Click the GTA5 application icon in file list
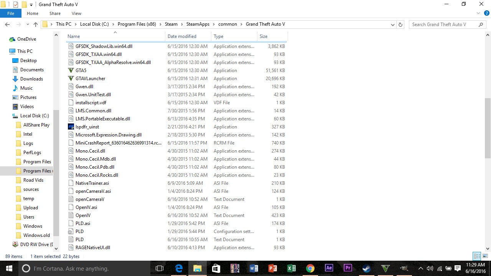The width and height of the screenshot is (491, 276). (x=71, y=71)
